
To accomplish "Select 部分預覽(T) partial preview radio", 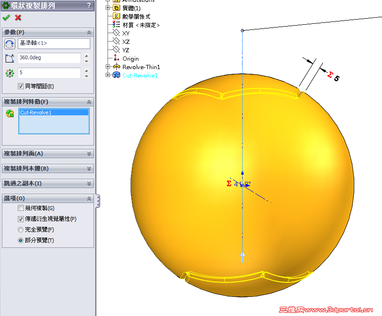I will point(21,240).
